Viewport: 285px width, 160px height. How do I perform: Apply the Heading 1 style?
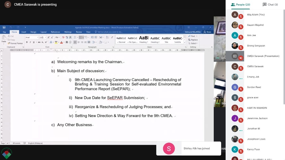(144, 40)
